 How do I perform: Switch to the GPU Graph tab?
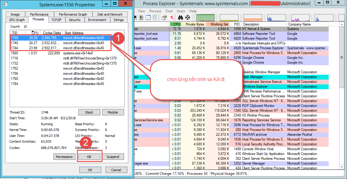(17, 20)
